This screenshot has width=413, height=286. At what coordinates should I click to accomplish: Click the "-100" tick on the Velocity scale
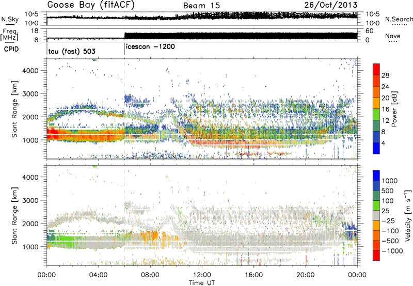click(x=390, y=231)
